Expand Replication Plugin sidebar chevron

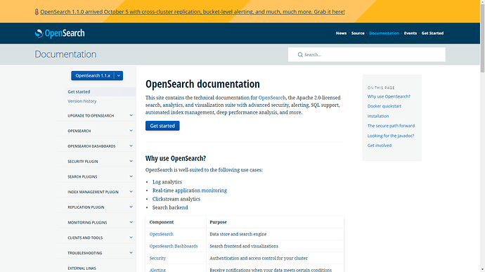pos(131,207)
